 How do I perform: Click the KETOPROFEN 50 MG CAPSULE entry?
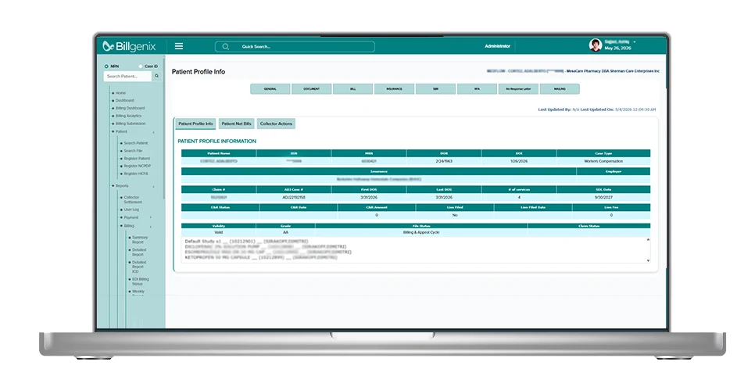[x=262, y=258]
